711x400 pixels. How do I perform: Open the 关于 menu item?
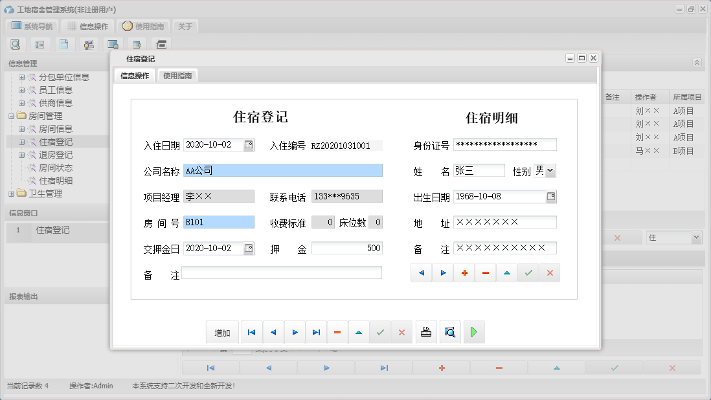[186, 27]
